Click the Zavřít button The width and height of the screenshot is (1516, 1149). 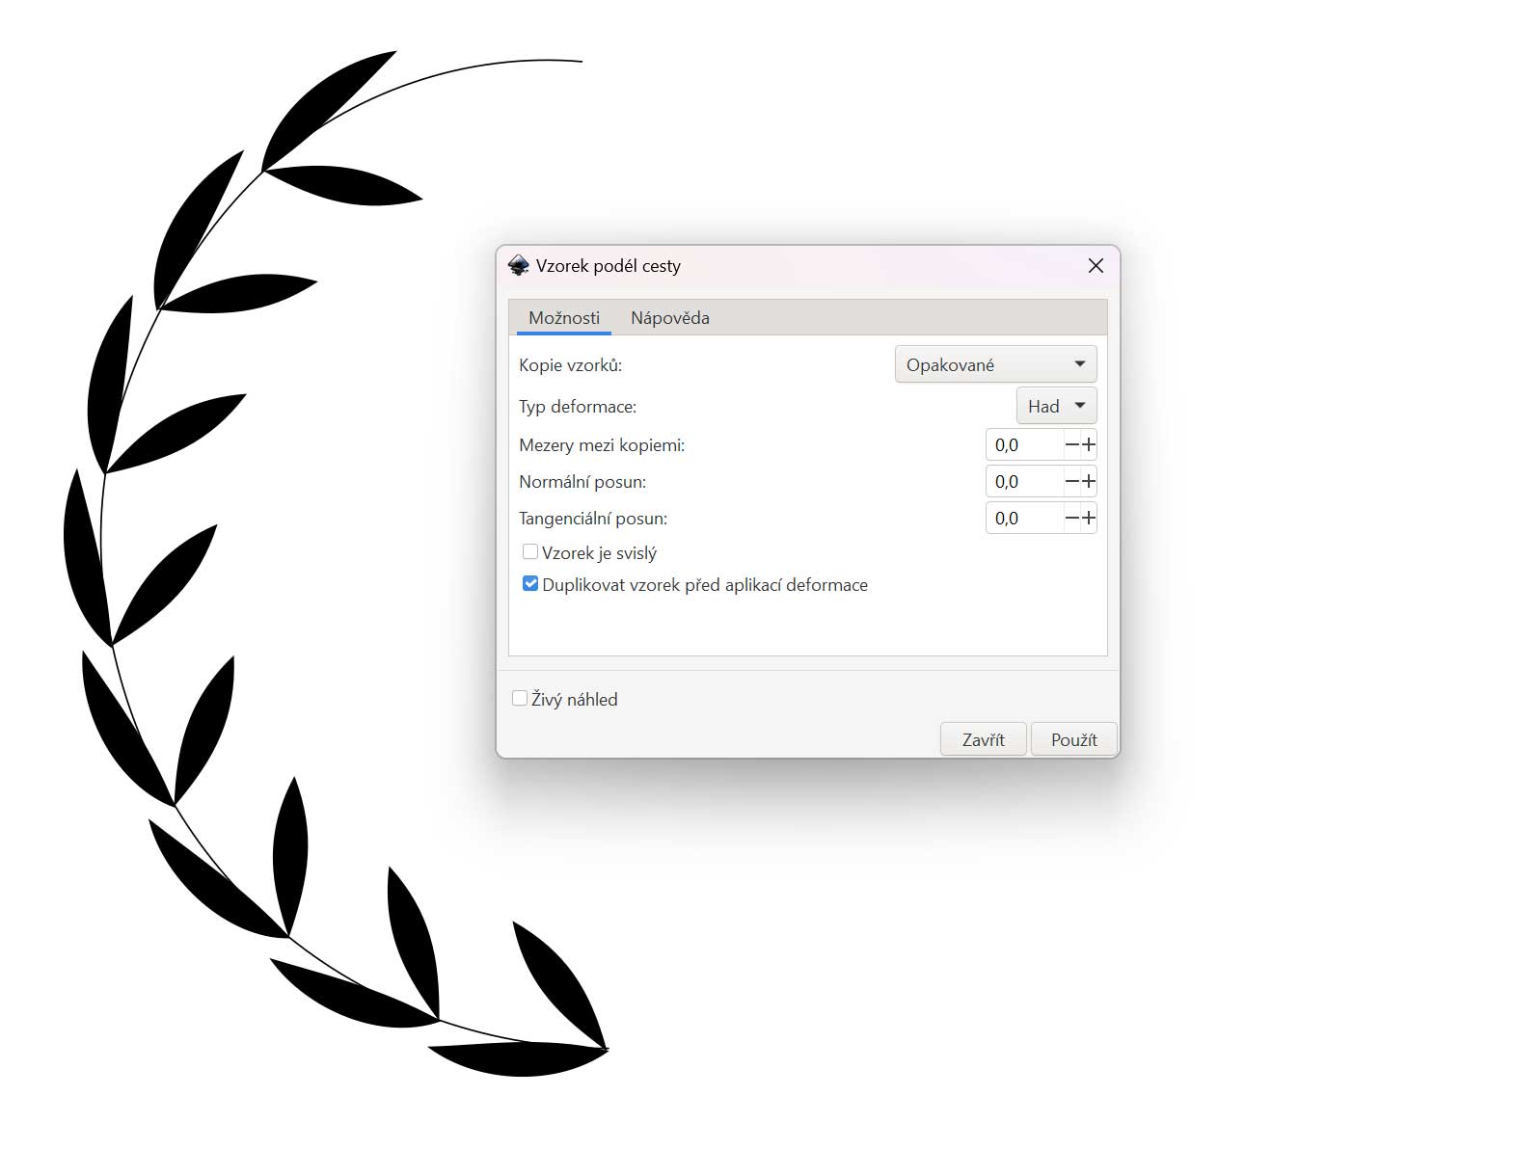click(983, 739)
